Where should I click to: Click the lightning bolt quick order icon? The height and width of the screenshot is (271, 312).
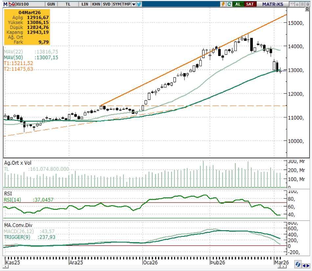(x=223, y=4)
